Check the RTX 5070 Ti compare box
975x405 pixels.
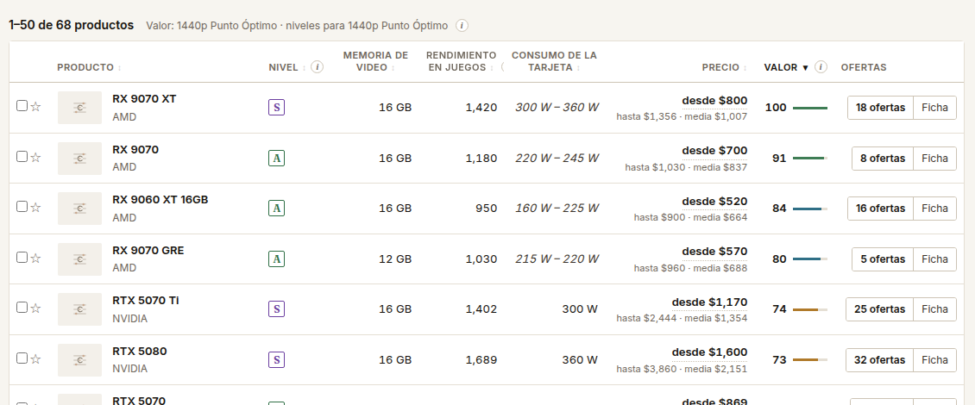tap(22, 307)
